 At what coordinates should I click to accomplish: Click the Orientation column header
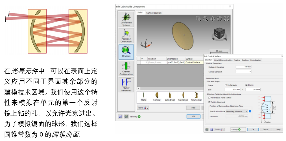click(175, 59)
